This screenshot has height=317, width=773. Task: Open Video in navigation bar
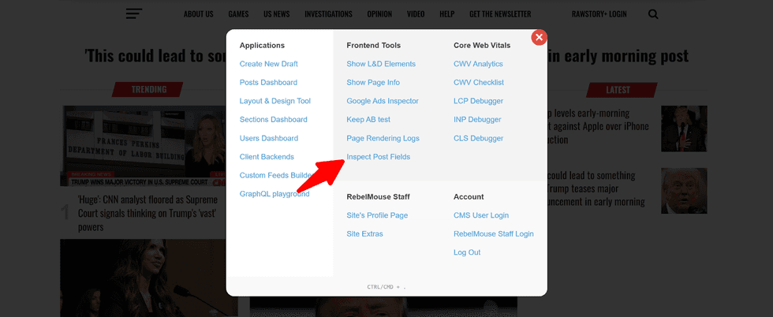coord(416,14)
